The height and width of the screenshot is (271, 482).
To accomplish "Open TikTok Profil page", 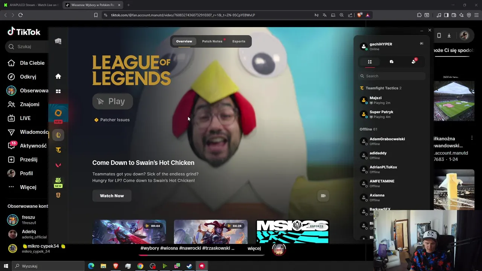I will (x=21, y=173).
